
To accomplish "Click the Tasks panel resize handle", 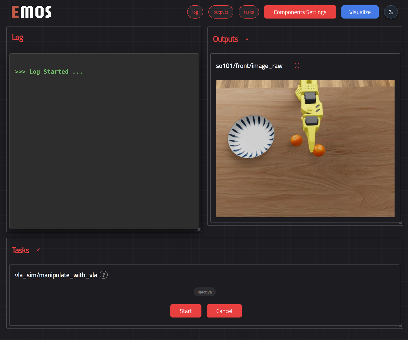I will [x=400, y=325].
